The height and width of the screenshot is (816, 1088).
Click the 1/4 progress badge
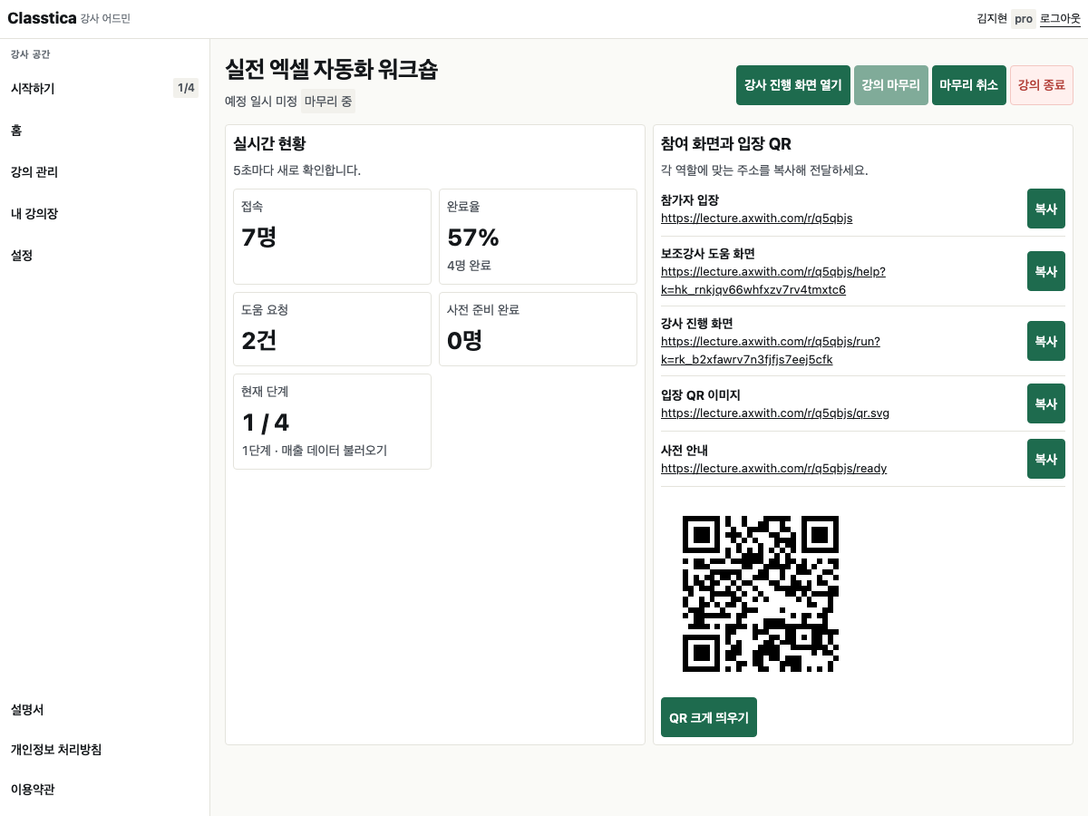[186, 88]
